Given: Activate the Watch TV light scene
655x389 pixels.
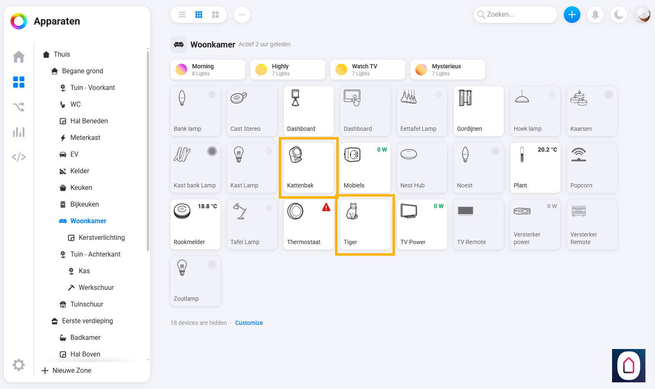Looking at the screenshot, I should click(368, 70).
